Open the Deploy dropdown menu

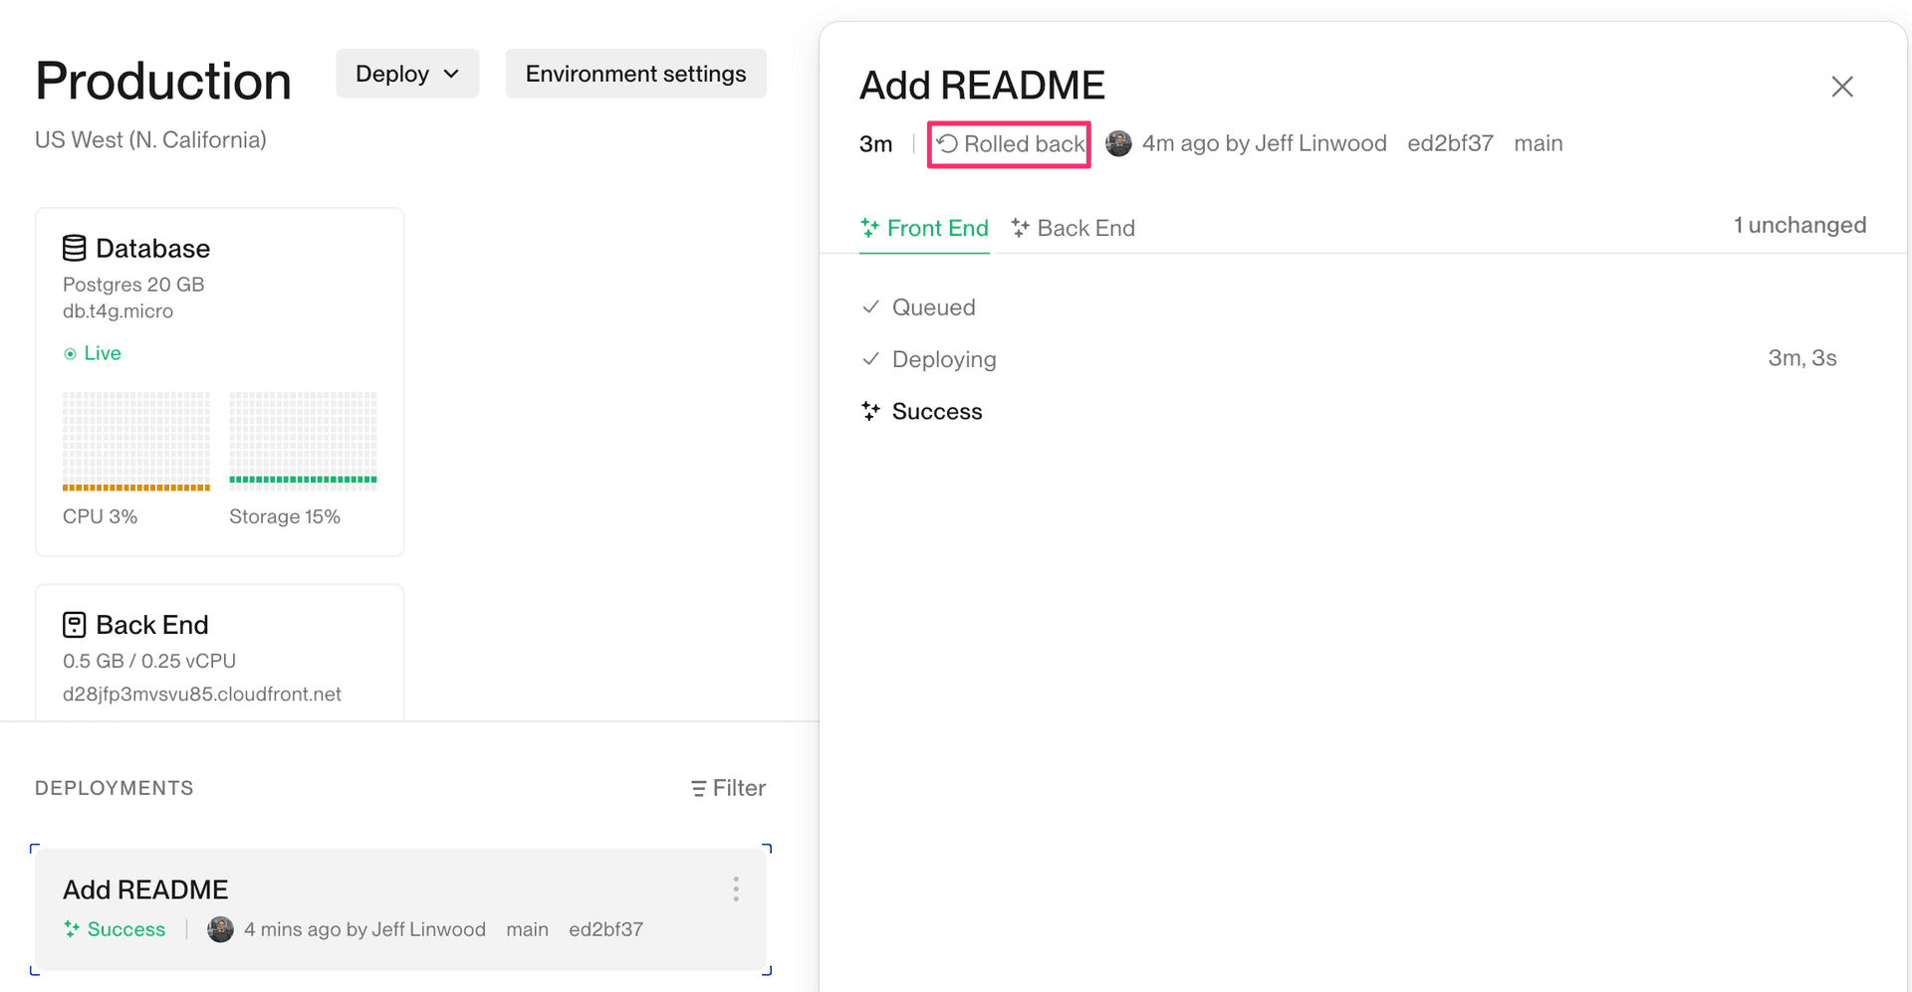(x=407, y=74)
